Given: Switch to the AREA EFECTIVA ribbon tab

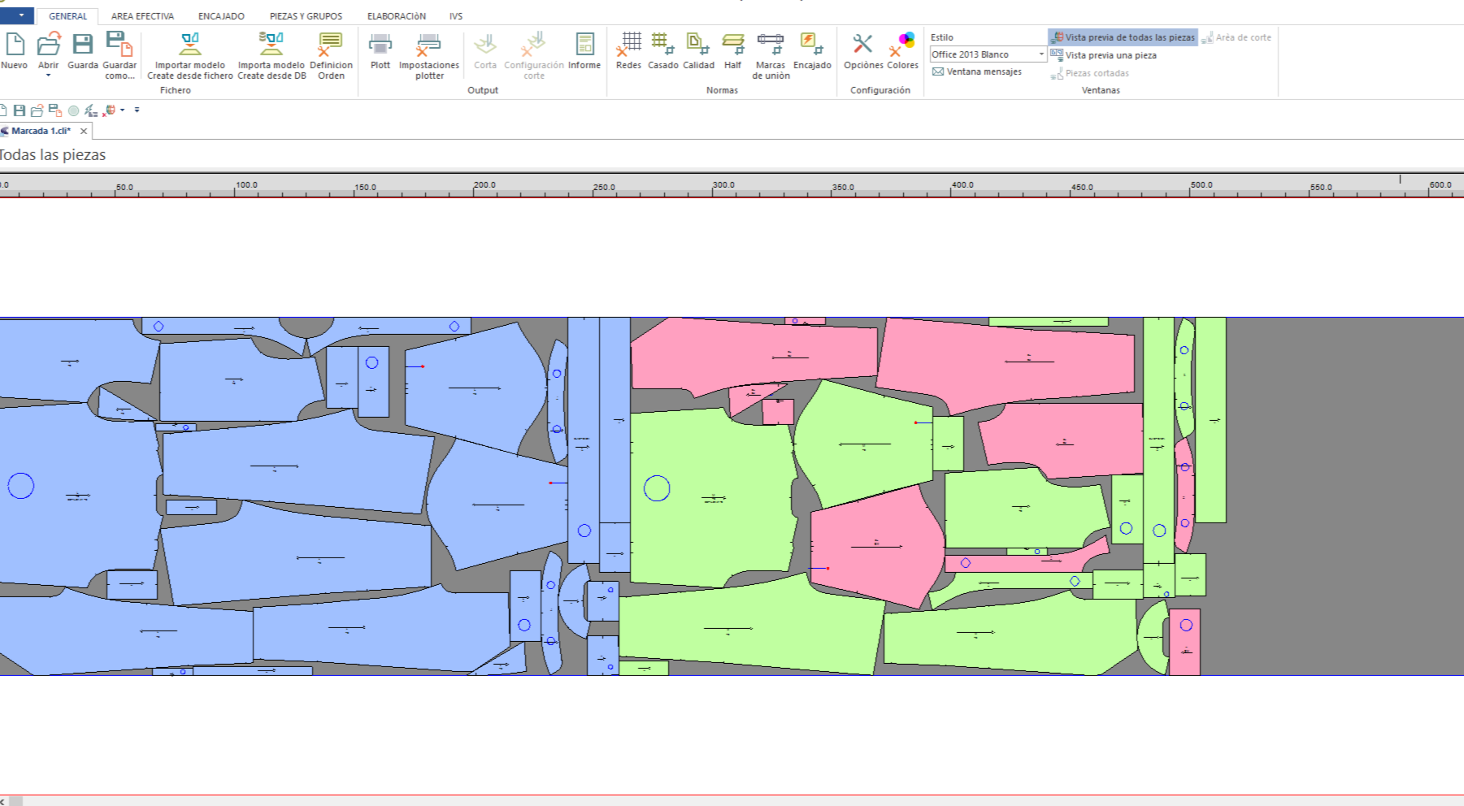Looking at the screenshot, I should pos(142,16).
